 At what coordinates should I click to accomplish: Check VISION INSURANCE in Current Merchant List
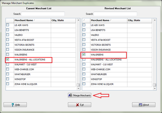point(7,49)
